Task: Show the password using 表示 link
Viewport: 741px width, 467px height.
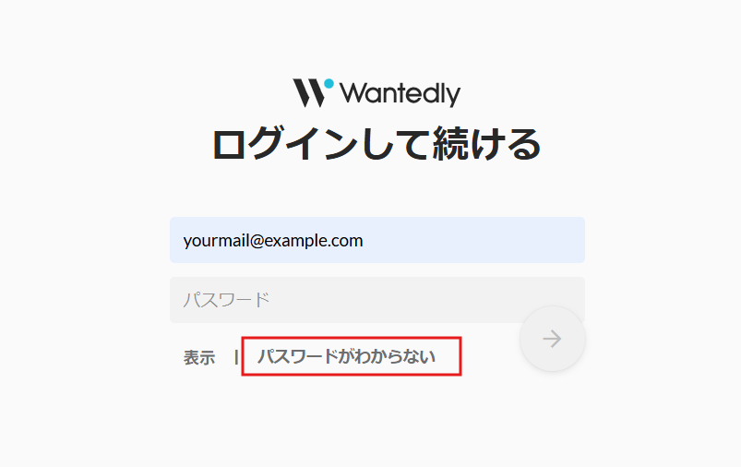Action: [x=199, y=357]
